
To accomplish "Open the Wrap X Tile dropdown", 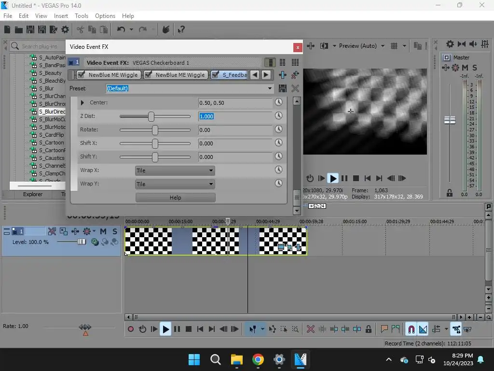I will (175, 171).
